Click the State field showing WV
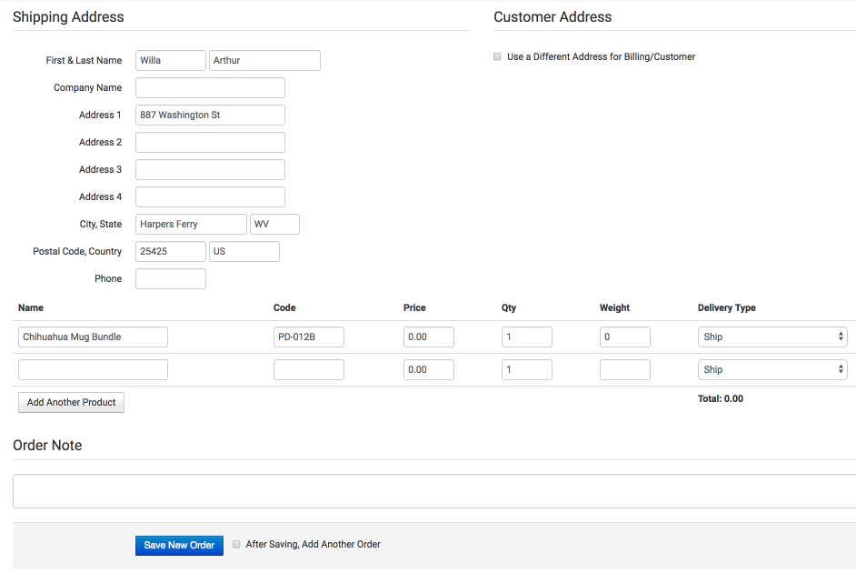 274,225
